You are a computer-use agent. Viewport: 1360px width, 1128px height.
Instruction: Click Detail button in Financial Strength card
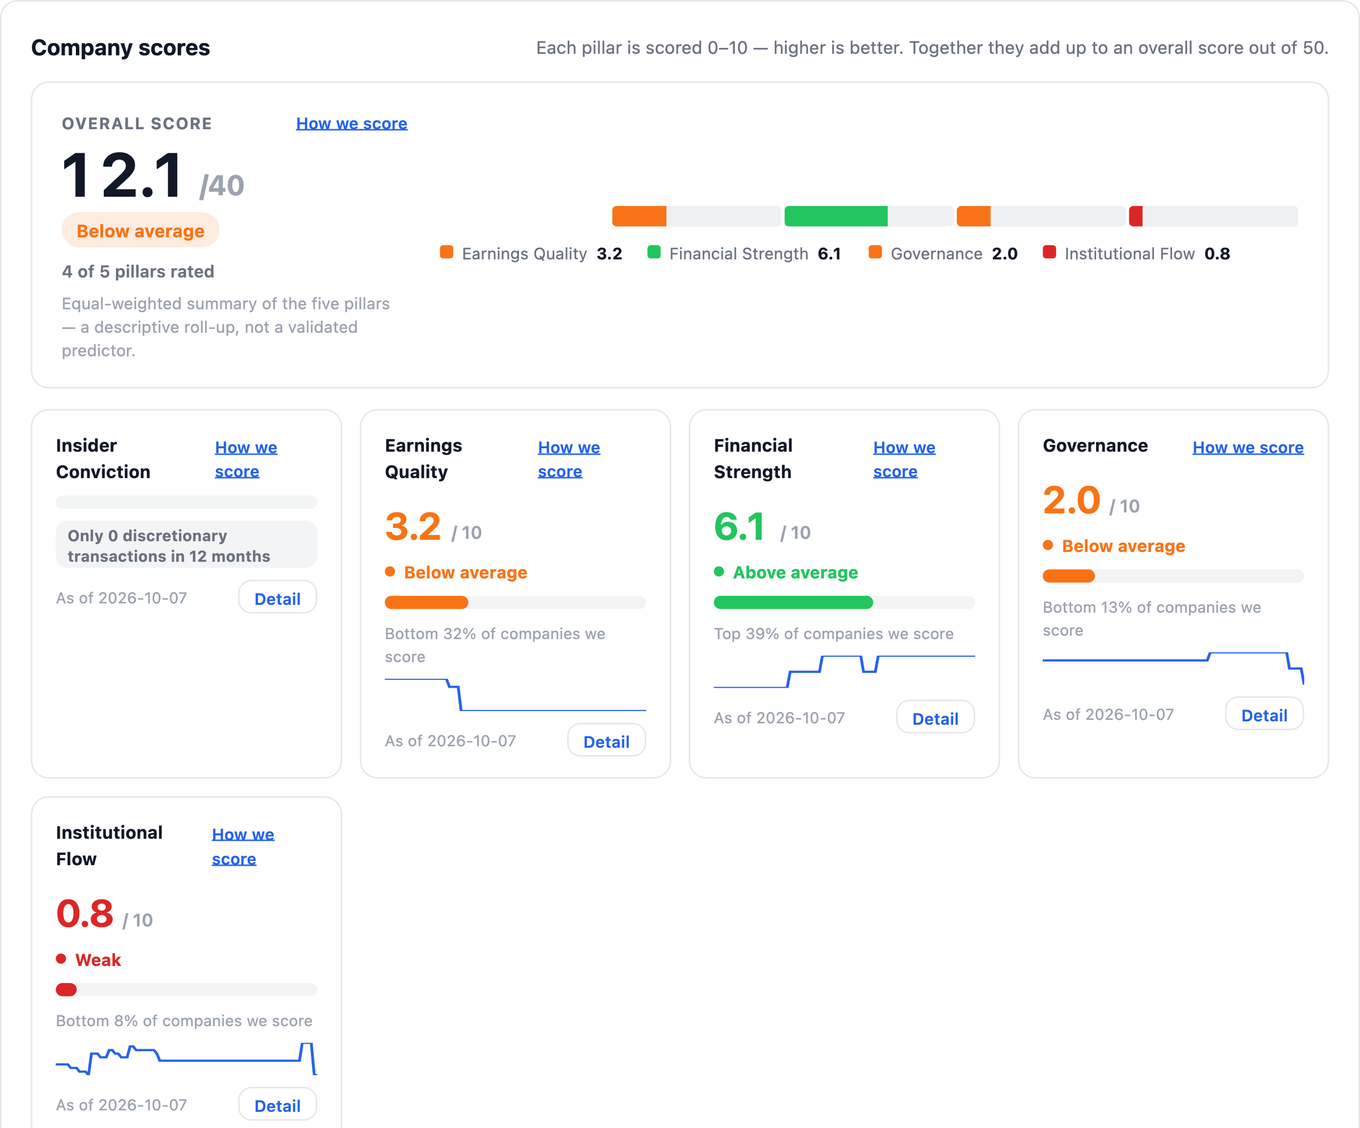click(935, 717)
